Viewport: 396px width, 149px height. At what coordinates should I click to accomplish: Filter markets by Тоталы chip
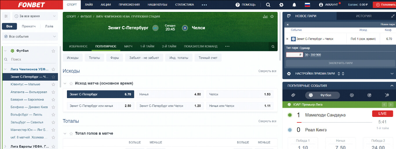tap(95, 58)
